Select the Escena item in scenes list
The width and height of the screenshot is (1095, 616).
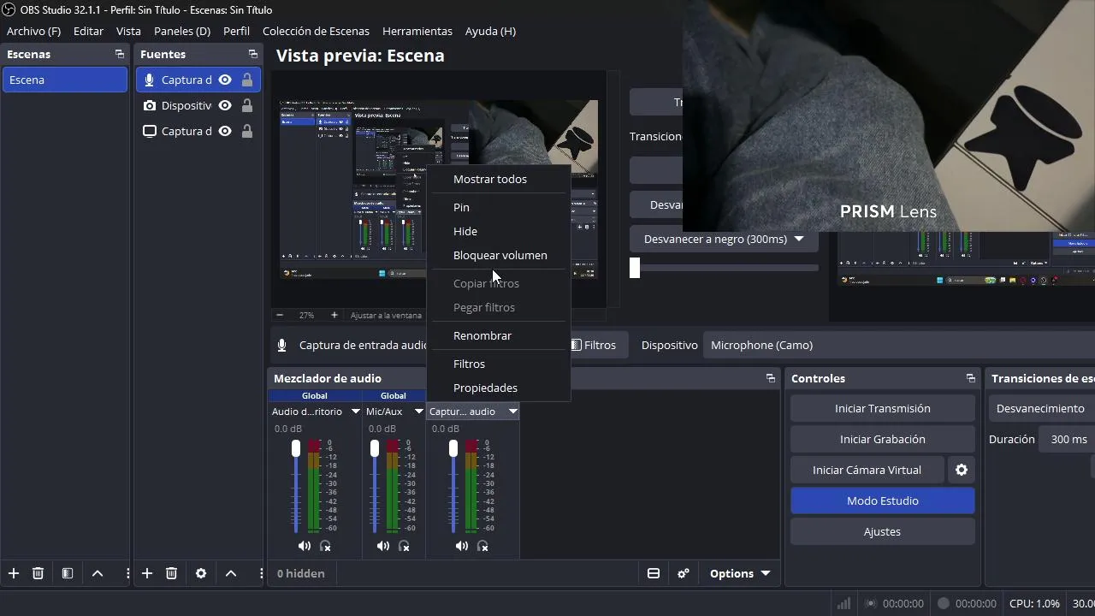[x=65, y=80]
